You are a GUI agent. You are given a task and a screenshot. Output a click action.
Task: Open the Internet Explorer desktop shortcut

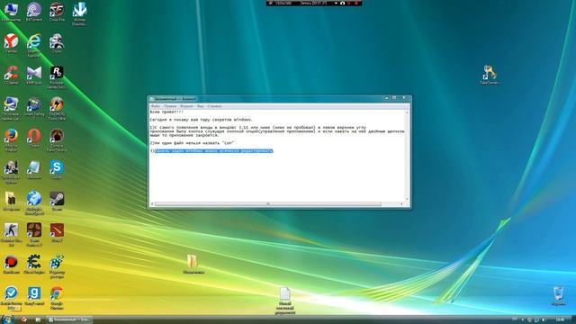34,45
